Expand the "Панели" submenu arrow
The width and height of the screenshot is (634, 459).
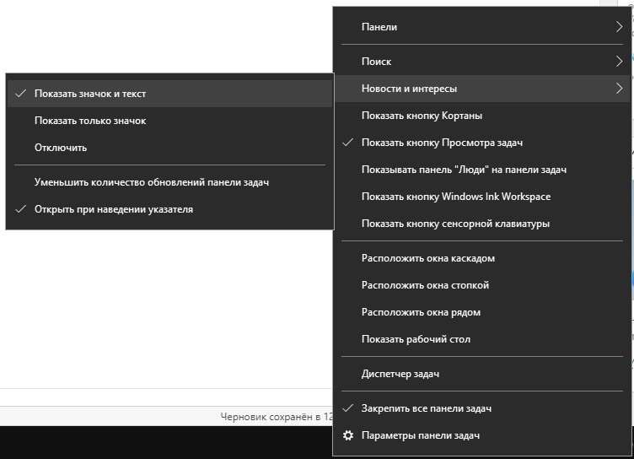pos(619,27)
